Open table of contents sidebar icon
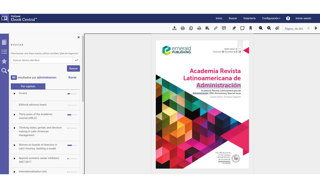Image resolution: width=320 pixels, height=188 pixels. click(x=4, y=52)
